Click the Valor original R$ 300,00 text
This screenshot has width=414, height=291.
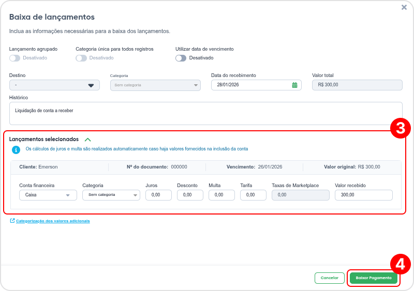click(352, 167)
